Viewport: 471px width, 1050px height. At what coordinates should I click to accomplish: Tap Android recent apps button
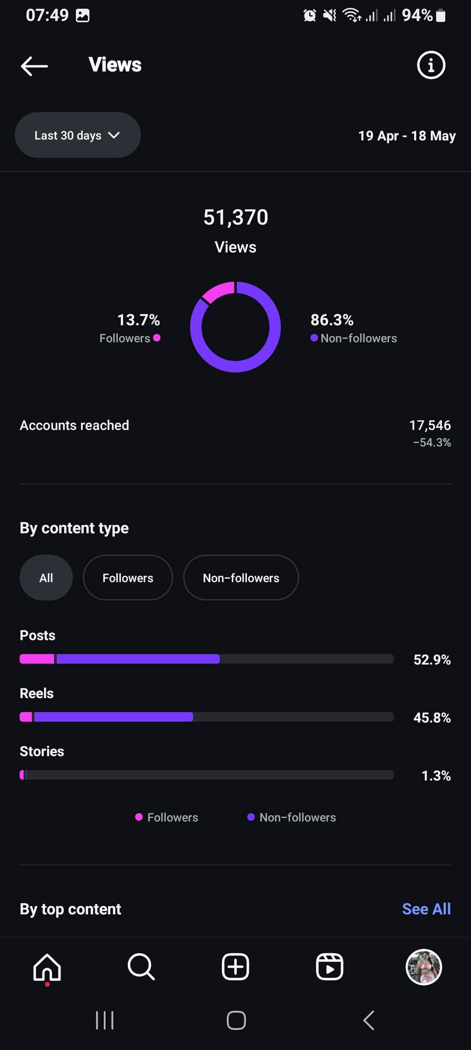(105, 1020)
